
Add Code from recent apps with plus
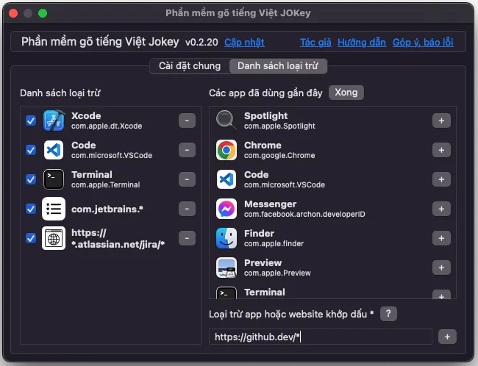(441, 179)
